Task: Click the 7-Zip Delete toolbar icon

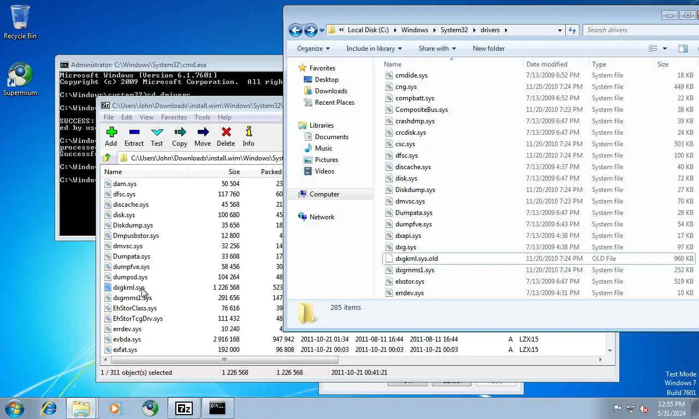Action: pos(226,132)
